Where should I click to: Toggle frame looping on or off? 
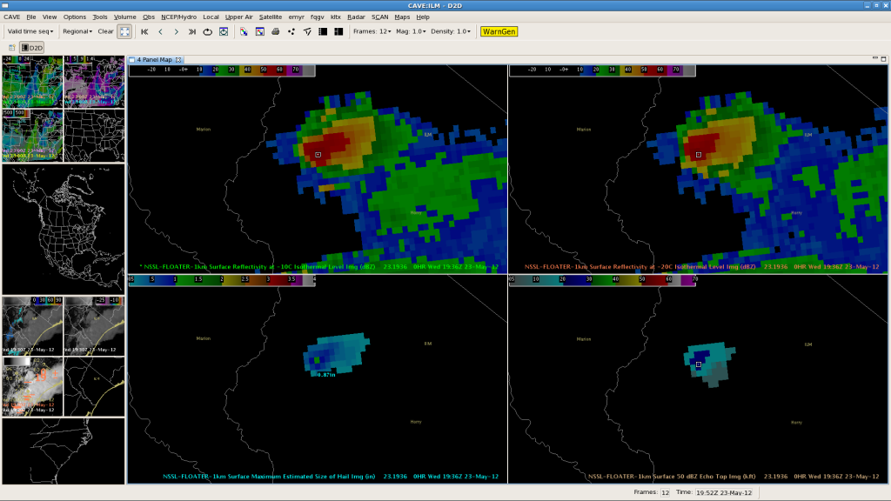click(x=208, y=31)
